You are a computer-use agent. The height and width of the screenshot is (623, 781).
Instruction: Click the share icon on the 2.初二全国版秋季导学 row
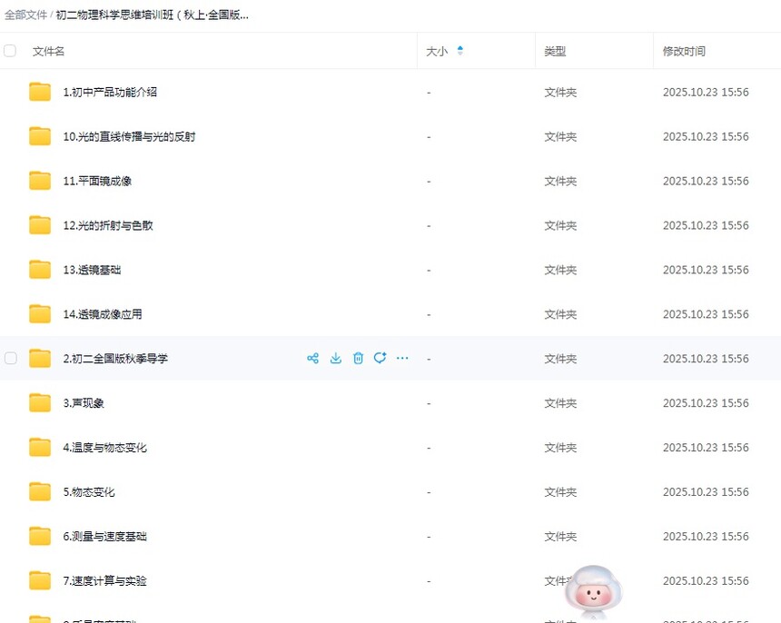(x=312, y=359)
